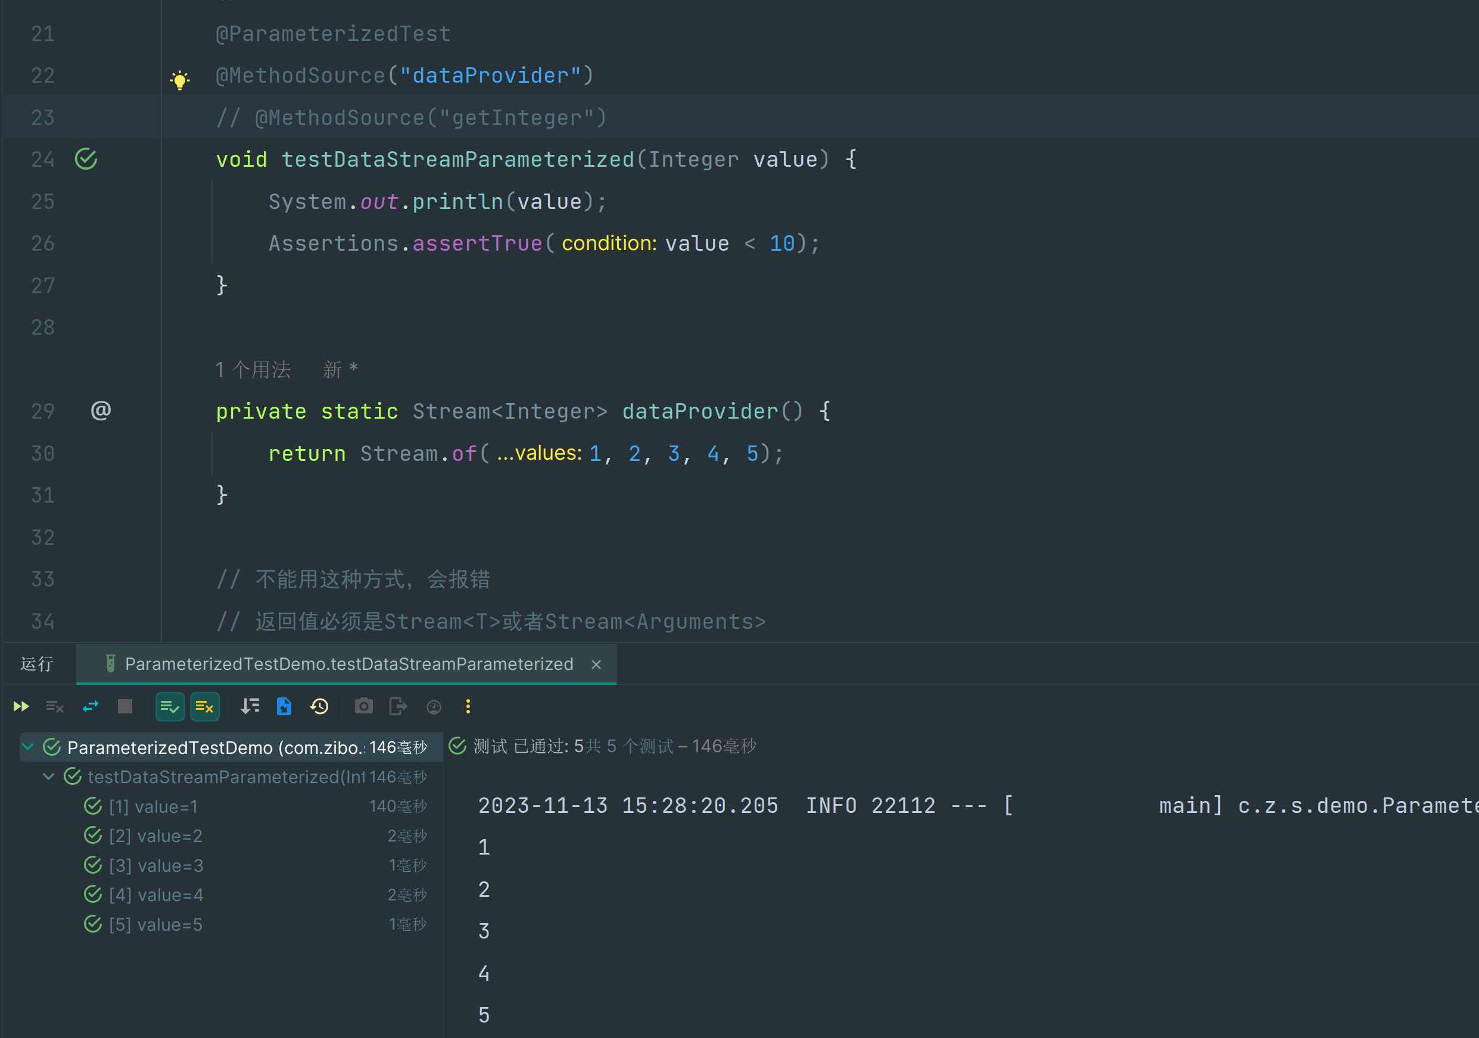This screenshot has width=1479, height=1038.
Task: Click the rerun failed tests icon
Action: click(55, 707)
